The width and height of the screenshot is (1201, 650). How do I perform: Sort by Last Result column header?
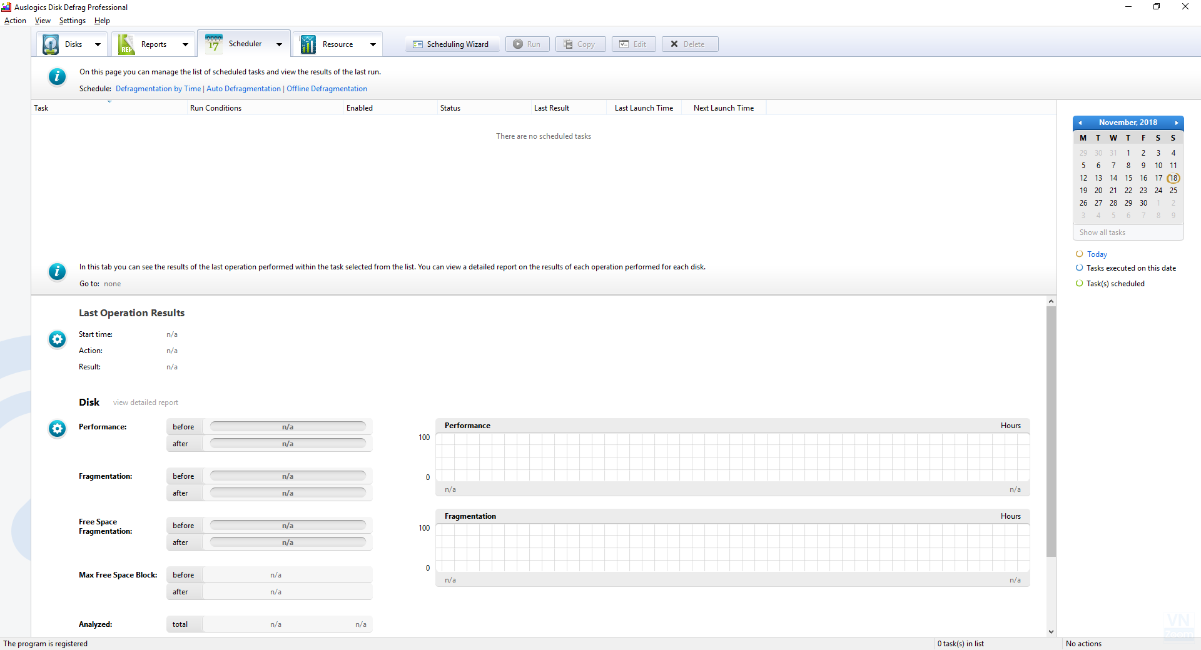(569, 108)
